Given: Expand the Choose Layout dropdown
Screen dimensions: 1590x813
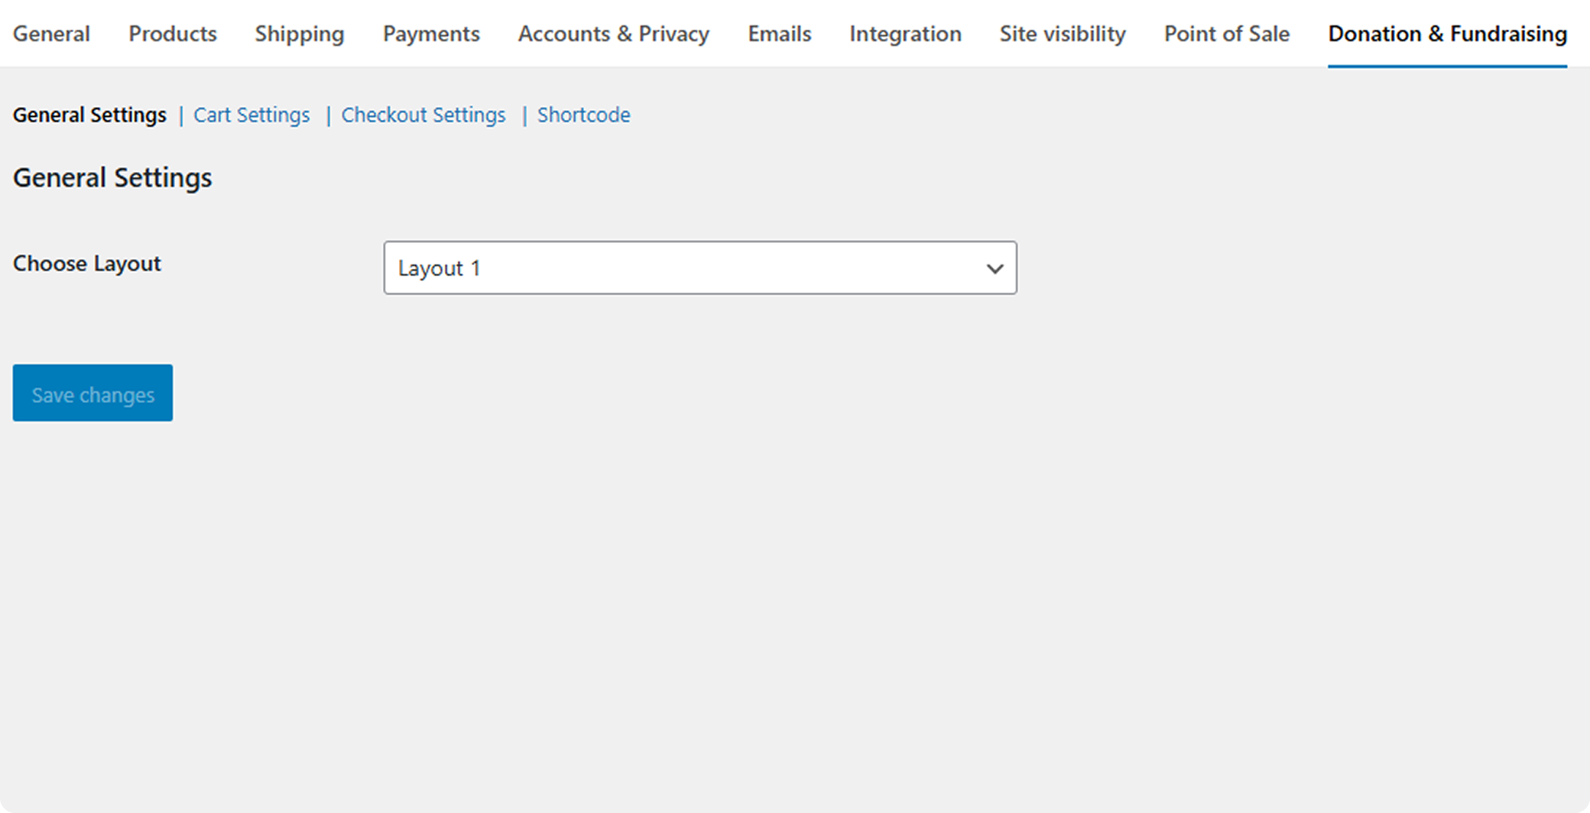Looking at the screenshot, I should (x=699, y=268).
